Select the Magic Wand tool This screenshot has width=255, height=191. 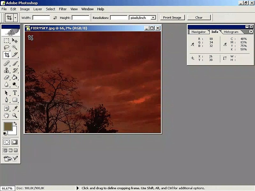pyautogui.click(x=15, y=47)
